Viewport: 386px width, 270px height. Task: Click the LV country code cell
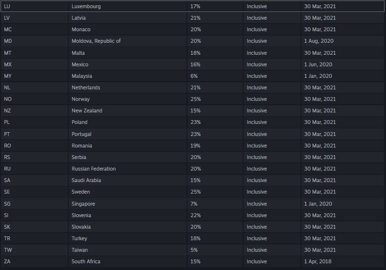click(x=35, y=18)
